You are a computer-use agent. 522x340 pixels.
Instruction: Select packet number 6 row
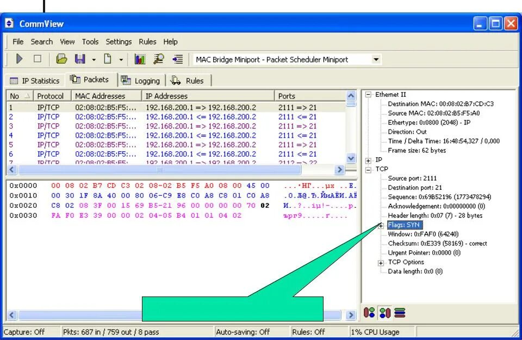pos(176,154)
